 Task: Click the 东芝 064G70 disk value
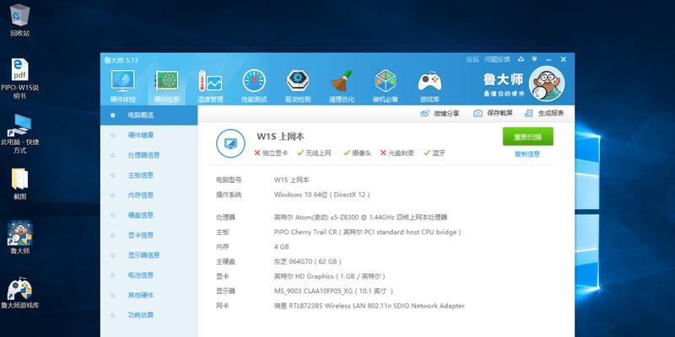point(308,261)
